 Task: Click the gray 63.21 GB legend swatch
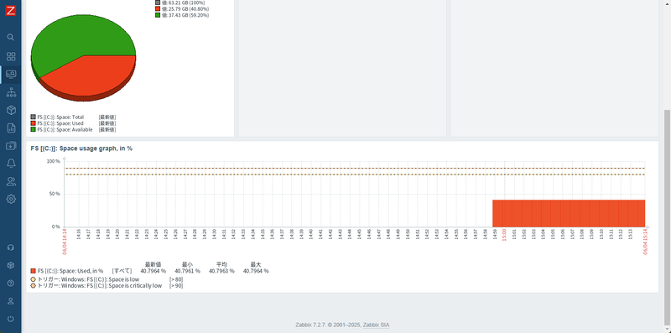click(x=158, y=3)
